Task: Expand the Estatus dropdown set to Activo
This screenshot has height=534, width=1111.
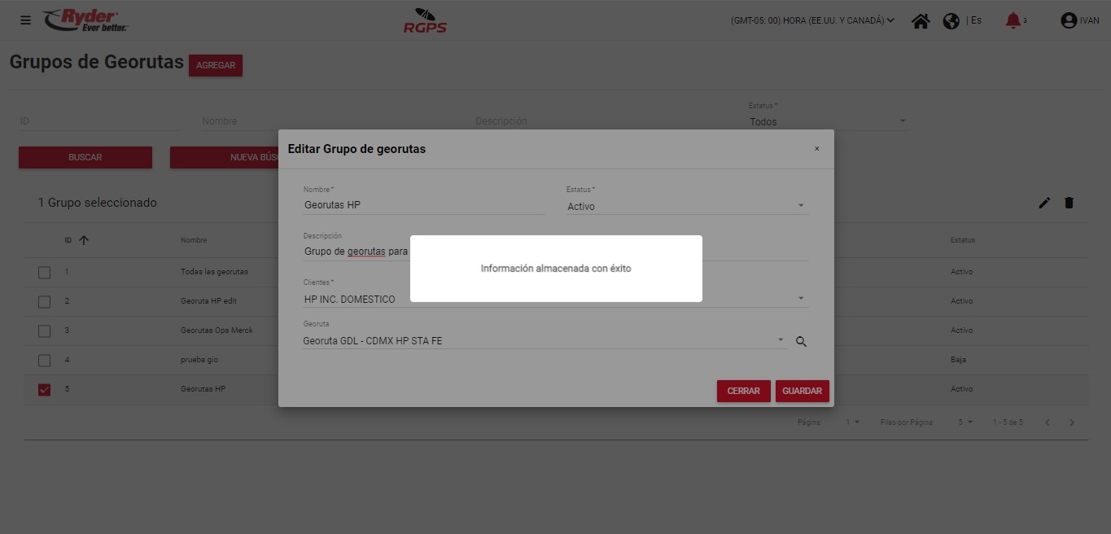Action: (x=686, y=206)
